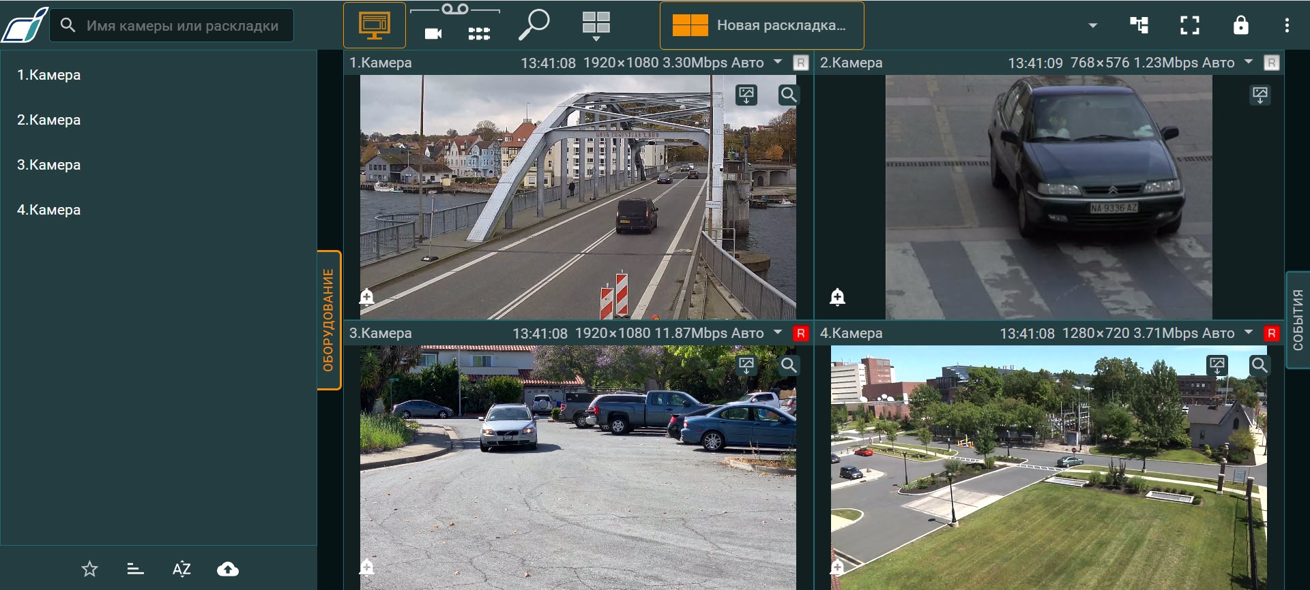Expand the stream dropdown for camera 4
Viewport: 1310px width, 590px height.
tap(1249, 332)
